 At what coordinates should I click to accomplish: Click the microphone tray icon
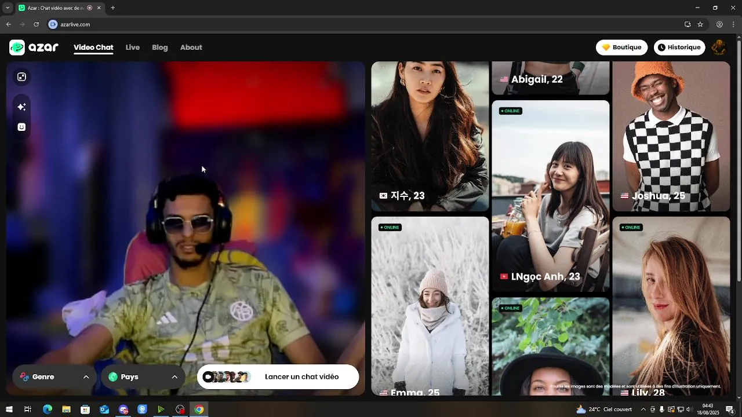(x=662, y=409)
